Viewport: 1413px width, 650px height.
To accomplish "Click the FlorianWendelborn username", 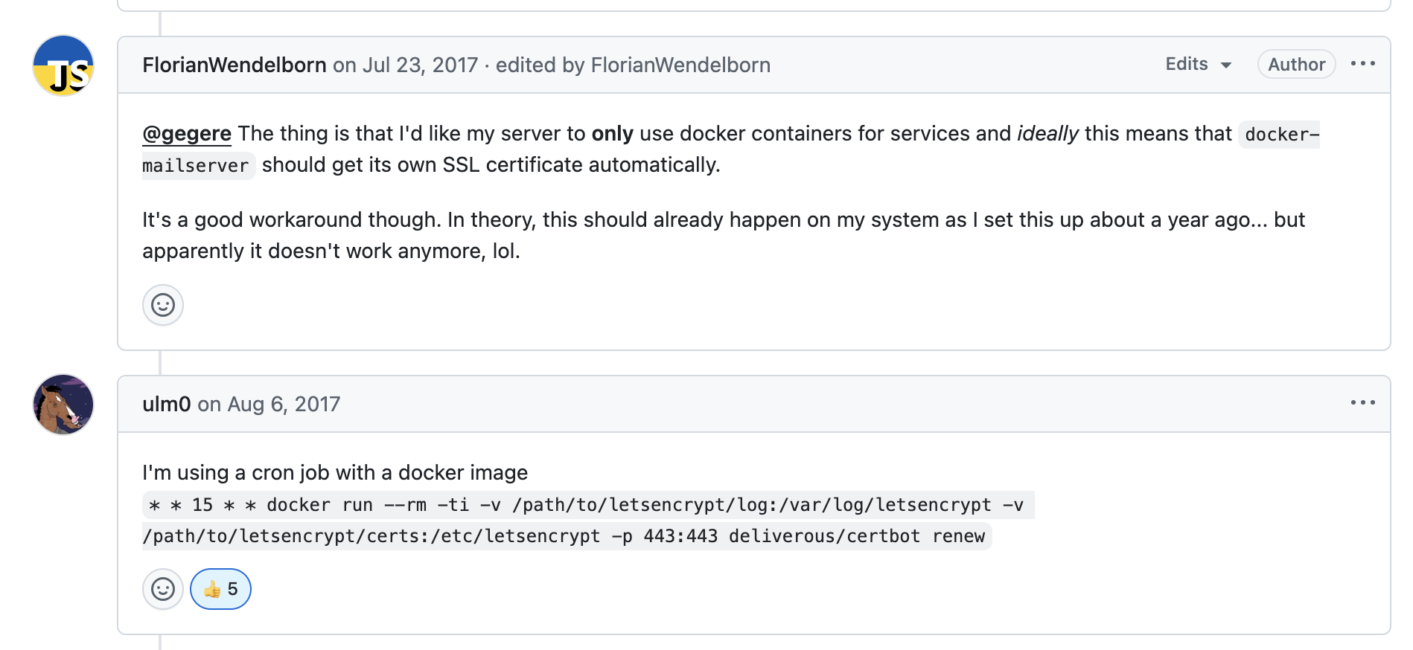I will [x=234, y=65].
